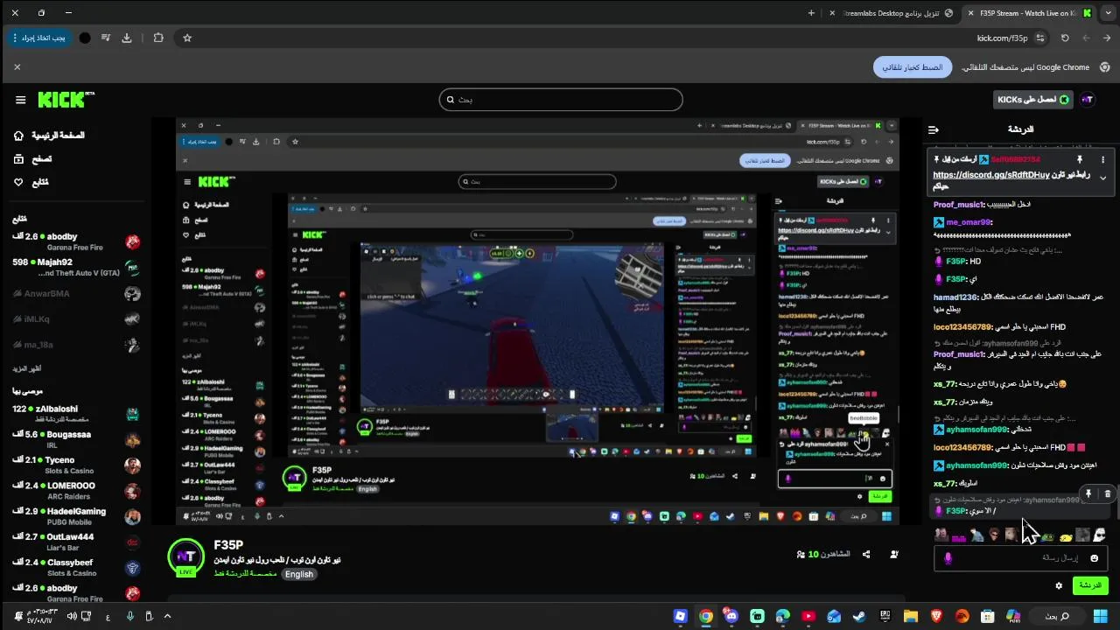Show hidden system tray icons chevron
Screen dimensions: 1120x630
(x=167, y=616)
